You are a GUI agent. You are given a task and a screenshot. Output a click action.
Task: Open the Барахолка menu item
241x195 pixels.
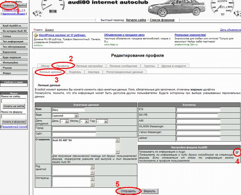tap(14, 52)
